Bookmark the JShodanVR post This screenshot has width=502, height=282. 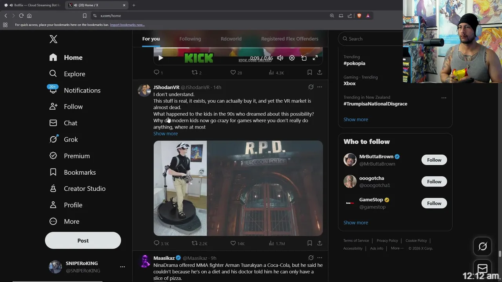pos(309,243)
